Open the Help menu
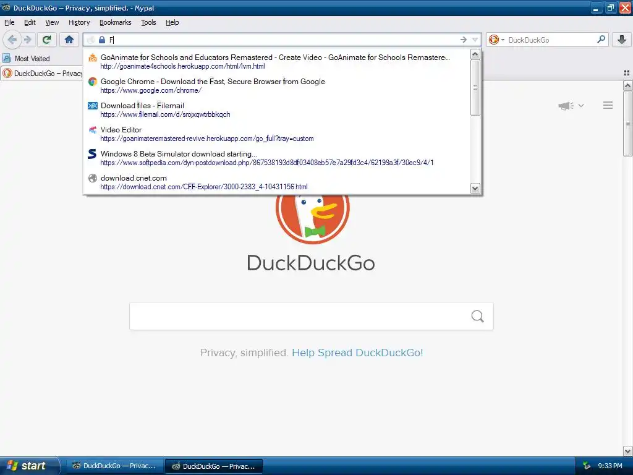The height and width of the screenshot is (475, 633). click(172, 22)
